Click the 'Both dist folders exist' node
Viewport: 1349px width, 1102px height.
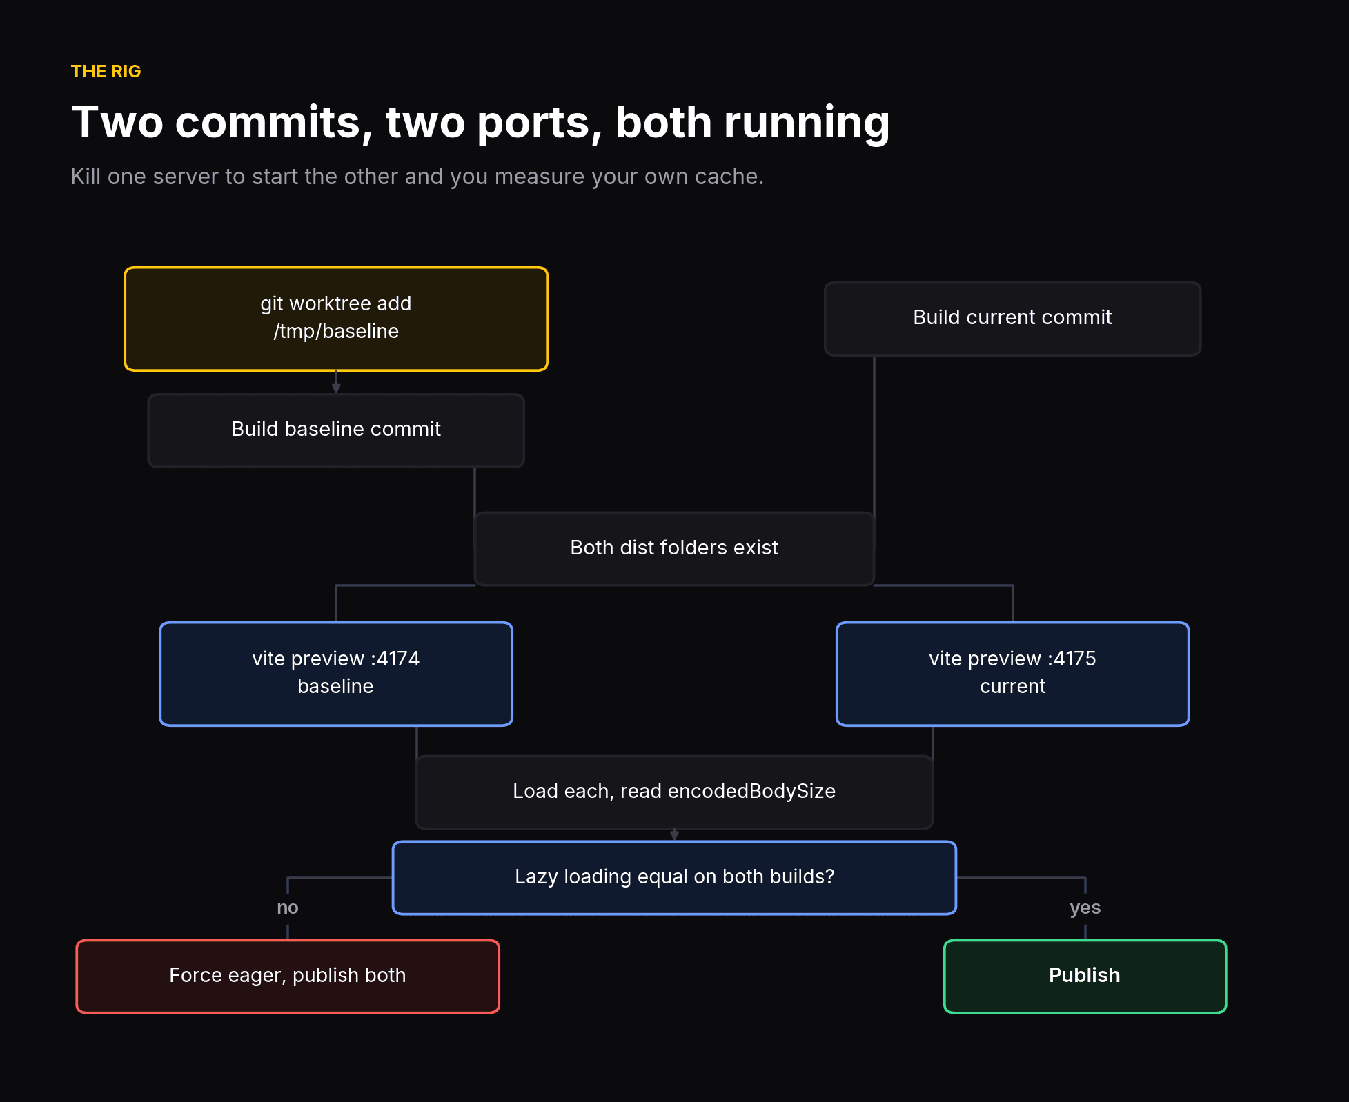point(674,549)
